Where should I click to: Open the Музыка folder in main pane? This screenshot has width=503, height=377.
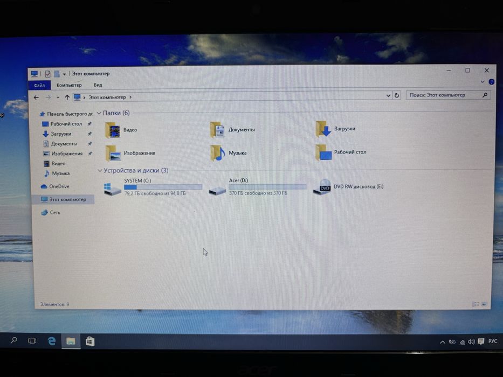[x=218, y=153]
